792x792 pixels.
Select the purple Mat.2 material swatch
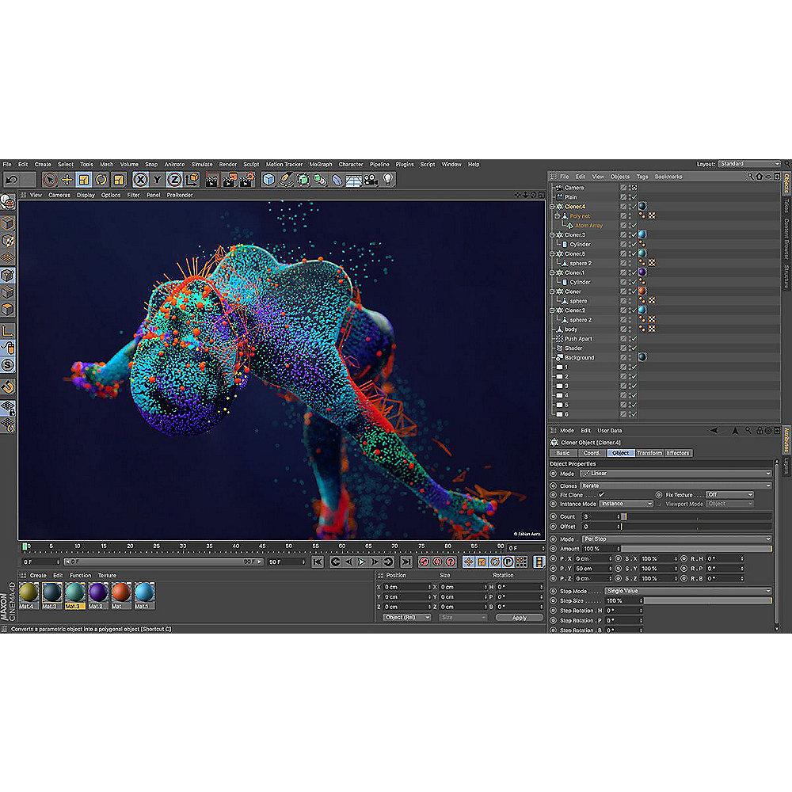(98, 594)
